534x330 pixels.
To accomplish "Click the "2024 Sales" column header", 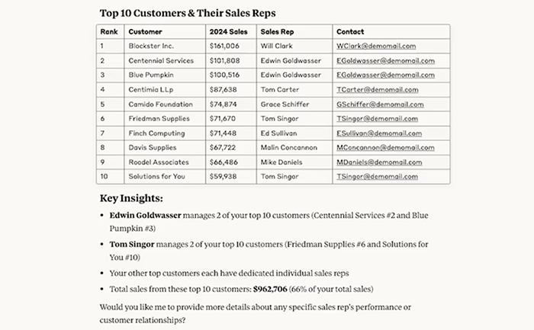I will (x=227, y=32).
